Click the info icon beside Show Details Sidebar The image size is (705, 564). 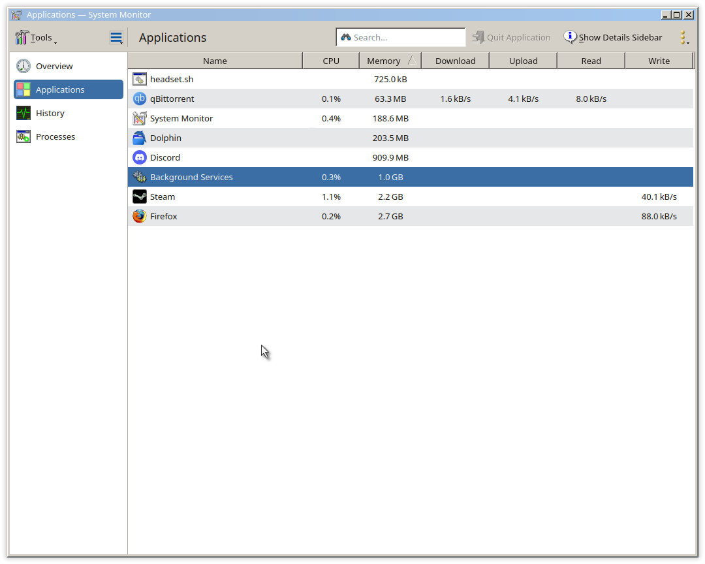570,37
